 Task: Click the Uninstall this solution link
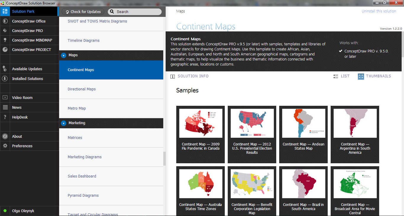point(379,11)
